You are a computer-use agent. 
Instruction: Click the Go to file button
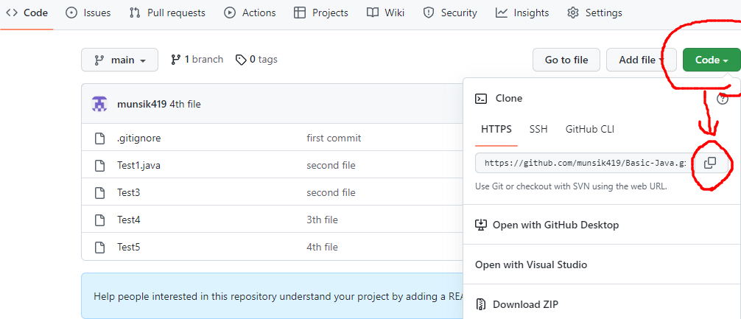coord(566,60)
